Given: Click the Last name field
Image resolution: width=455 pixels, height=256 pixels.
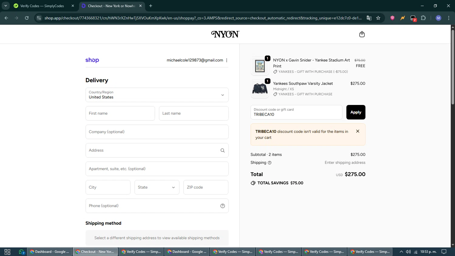Looking at the screenshot, I should coord(194,113).
